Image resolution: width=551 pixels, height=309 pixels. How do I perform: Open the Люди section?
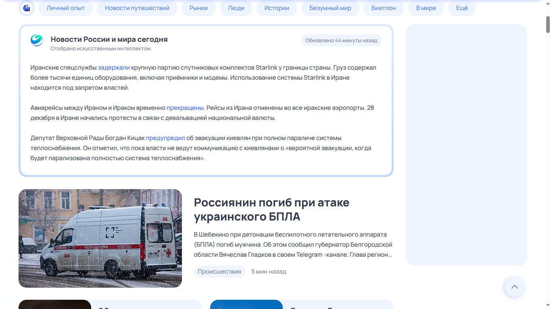236,8
